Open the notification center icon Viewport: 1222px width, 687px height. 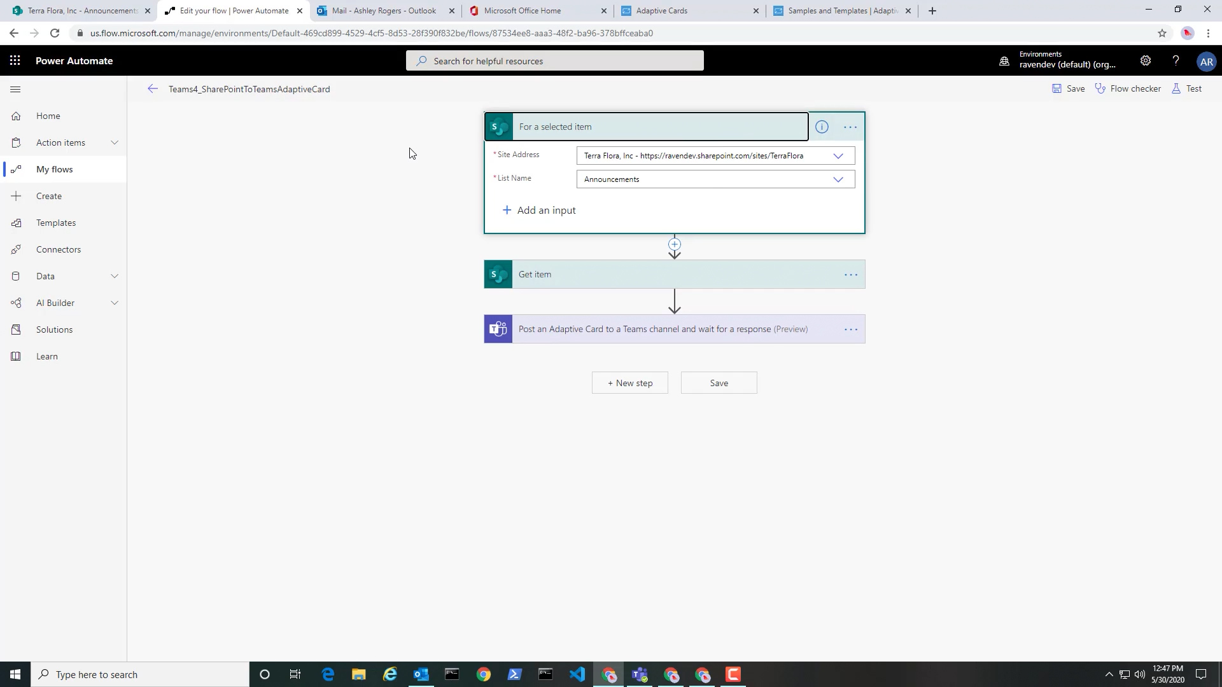point(1201,674)
